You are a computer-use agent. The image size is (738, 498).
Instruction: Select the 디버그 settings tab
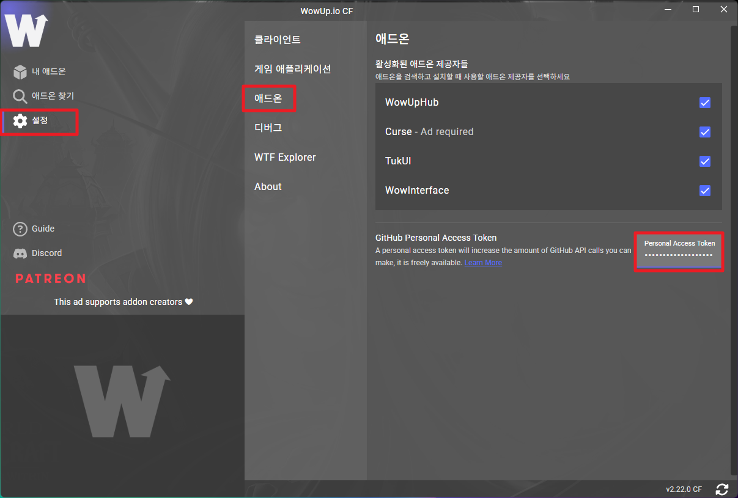[268, 128]
